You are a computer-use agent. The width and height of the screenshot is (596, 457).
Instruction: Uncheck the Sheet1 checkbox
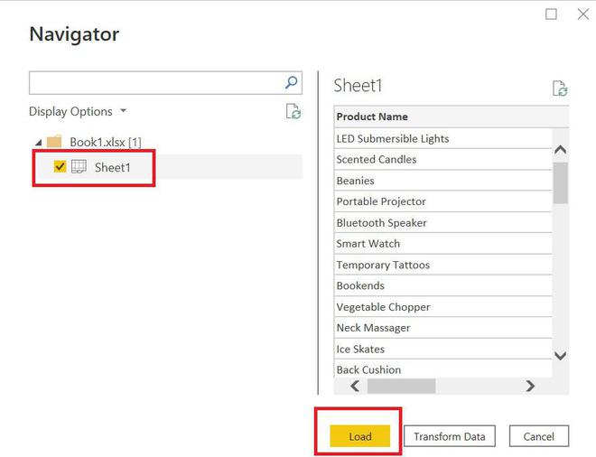pyautogui.click(x=61, y=167)
